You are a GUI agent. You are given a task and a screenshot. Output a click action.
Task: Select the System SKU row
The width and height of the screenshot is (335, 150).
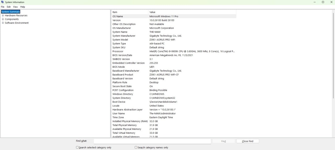click(174, 48)
